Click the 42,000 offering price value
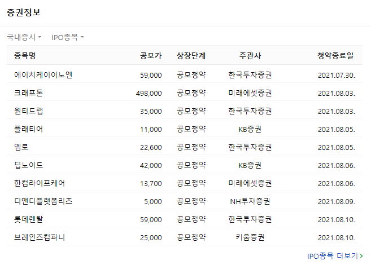 [x=151, y=166]
